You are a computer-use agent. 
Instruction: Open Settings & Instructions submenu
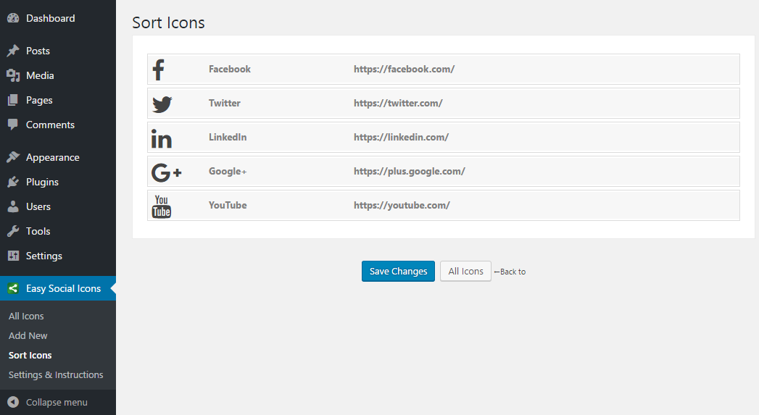(x=56, y=375)
